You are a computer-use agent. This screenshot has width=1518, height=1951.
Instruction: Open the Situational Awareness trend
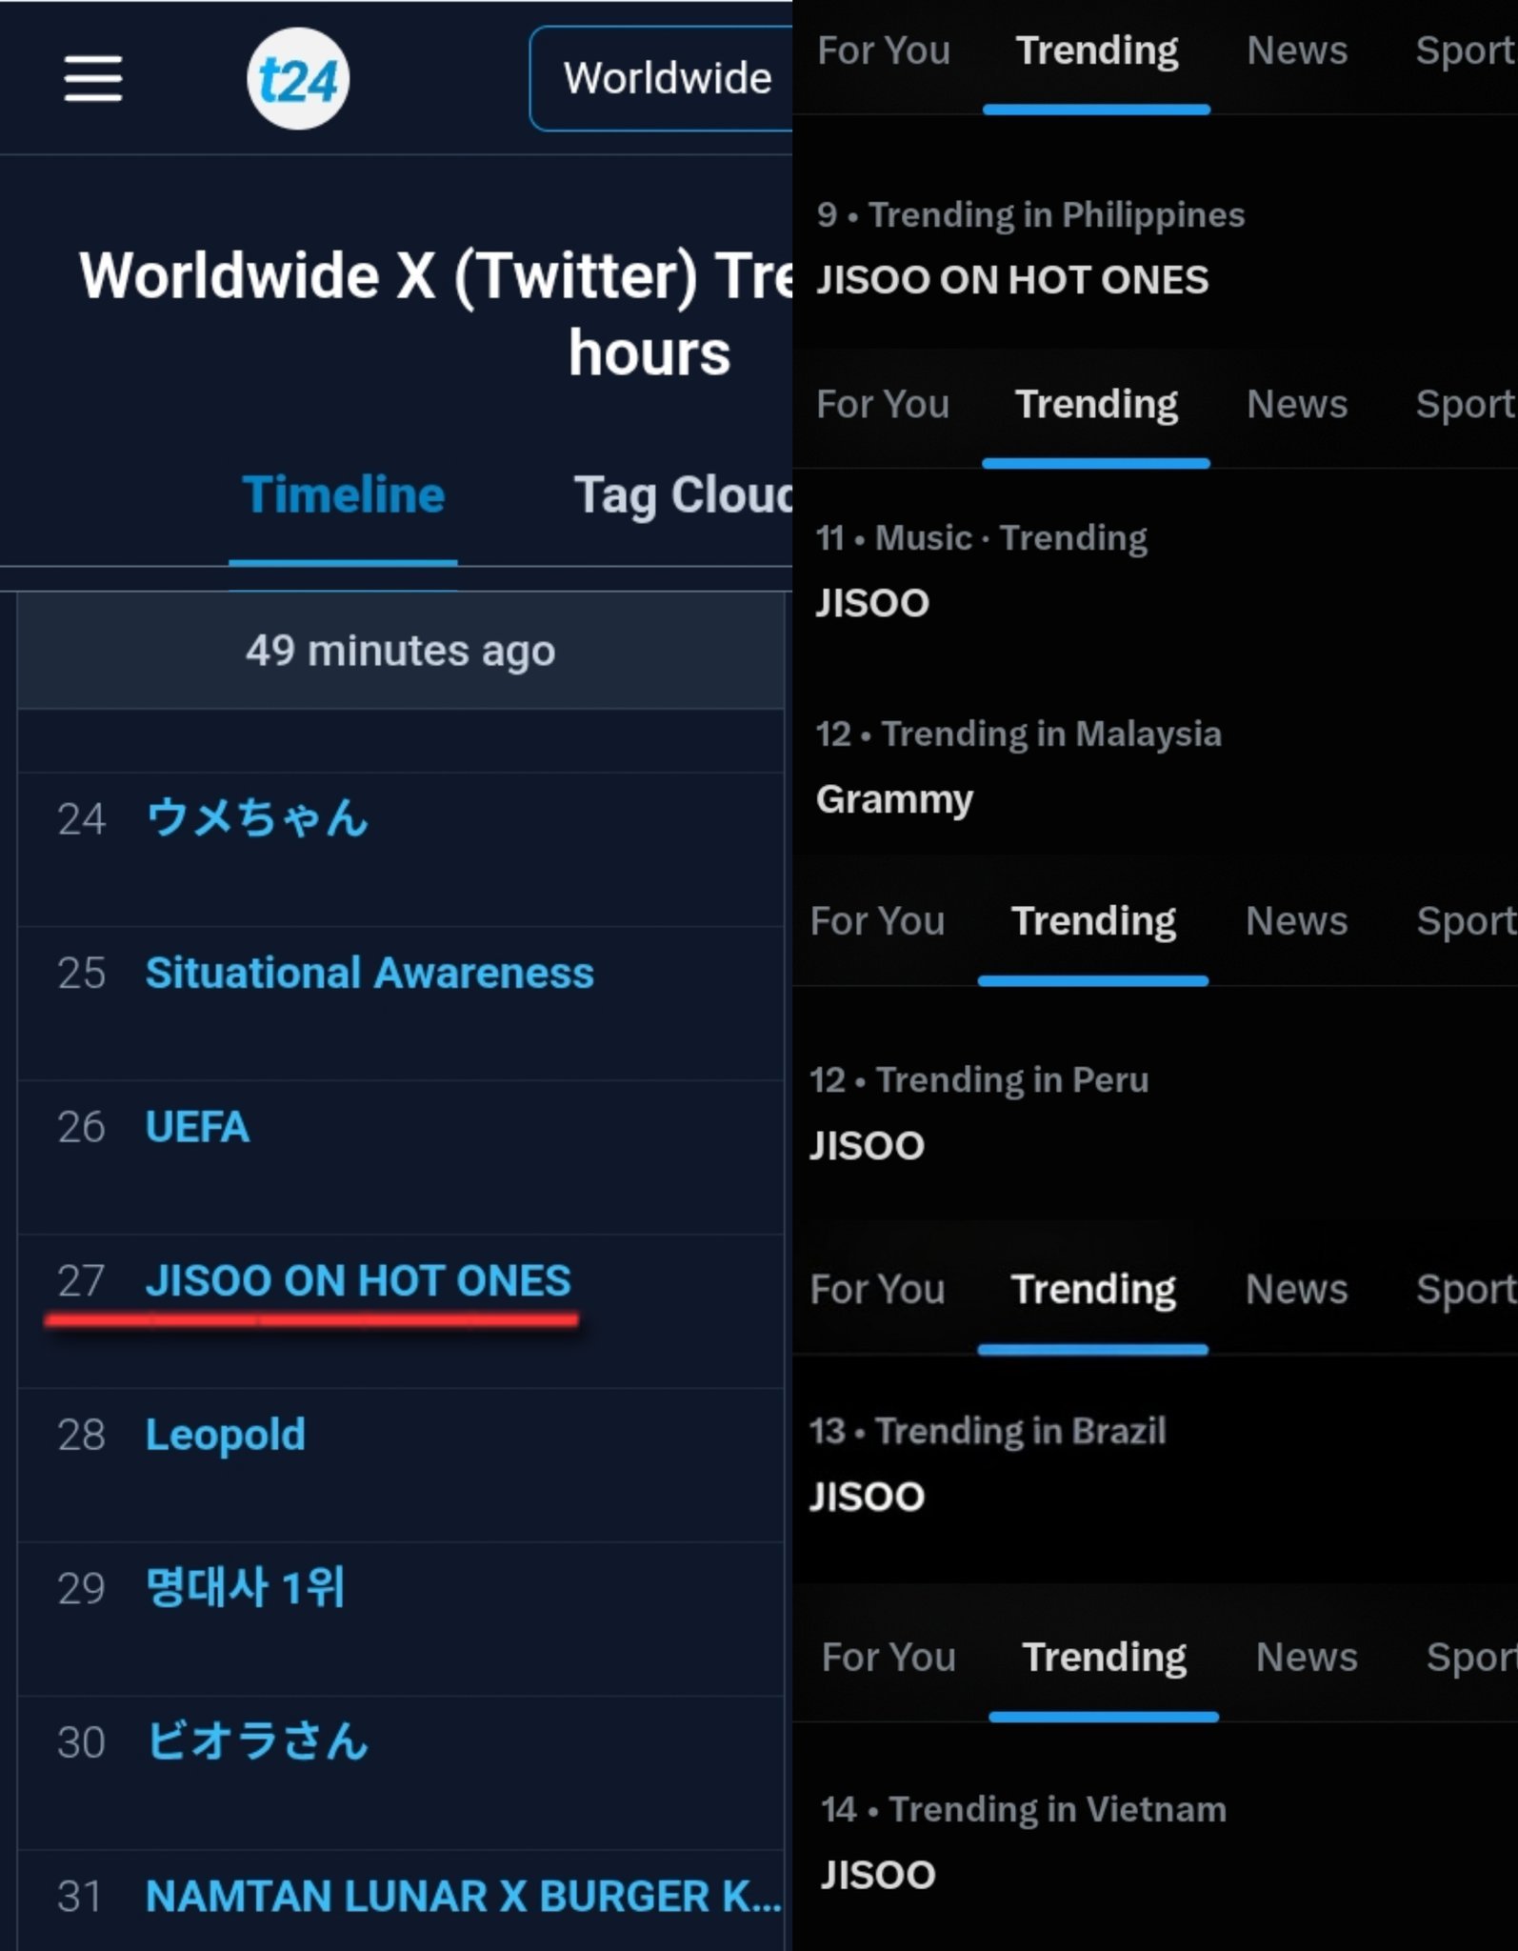pyautogui.click(x=370, y=973)
